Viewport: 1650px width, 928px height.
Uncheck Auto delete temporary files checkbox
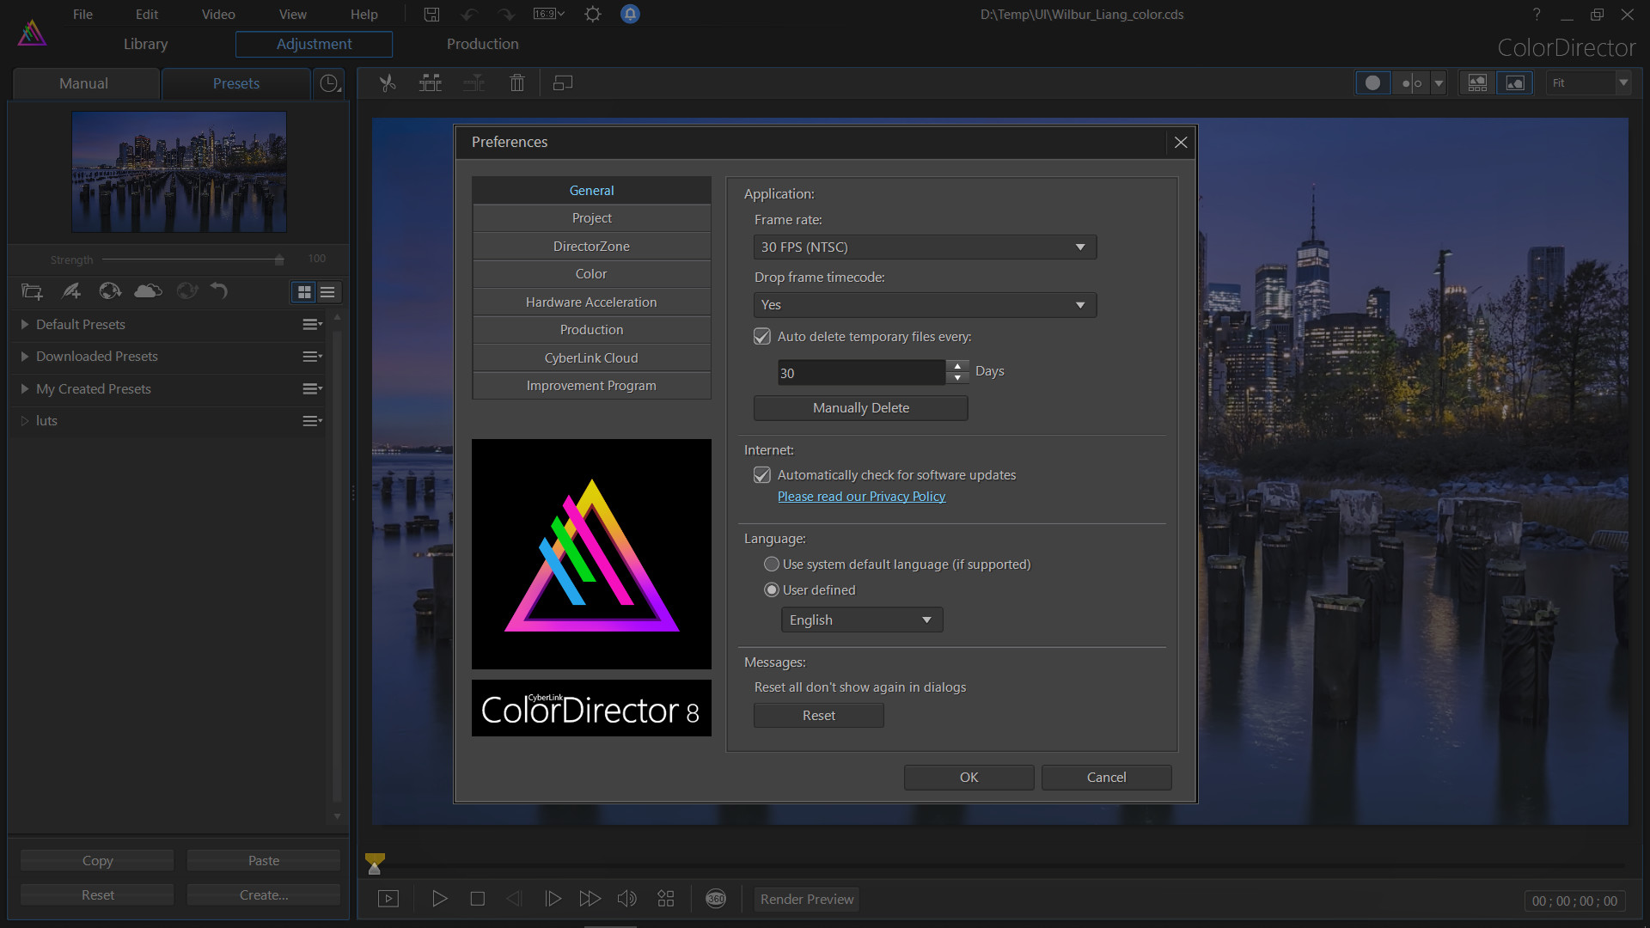pyautogui.click(x=762, y=337)
